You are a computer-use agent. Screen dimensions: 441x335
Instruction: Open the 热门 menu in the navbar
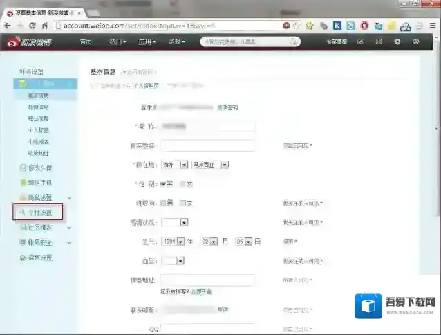[x=118, y=42]
